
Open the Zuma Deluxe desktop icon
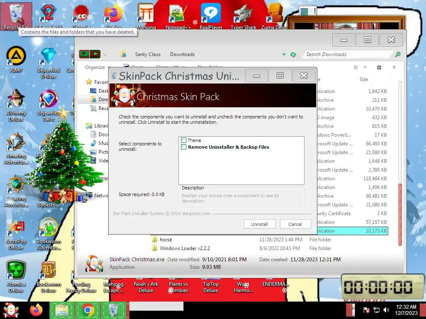tap(275, 16)
